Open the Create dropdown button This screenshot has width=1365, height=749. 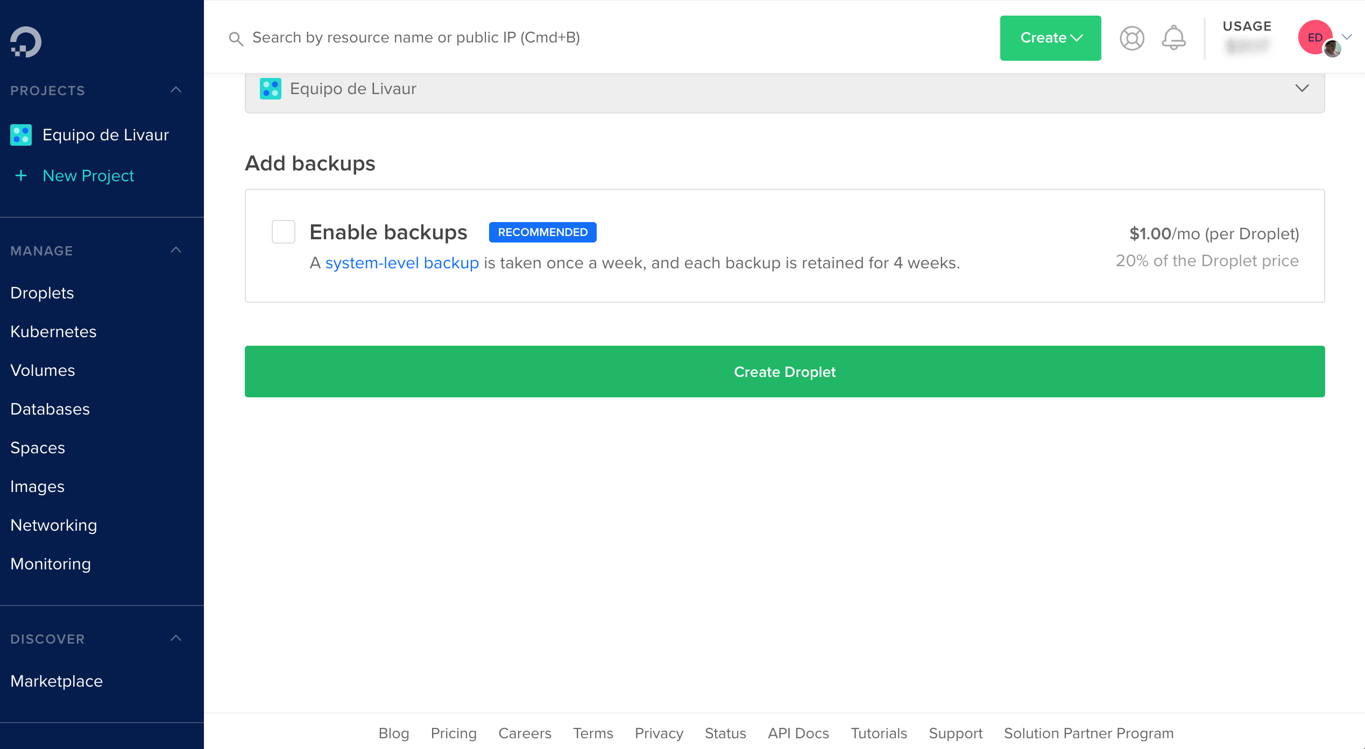1050,38
